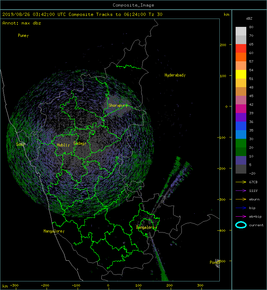The height and width of the screenshot is (290, 267).
Task: Pick the magenta 39–42 dBZ swatch
Action: coord(241,108)
